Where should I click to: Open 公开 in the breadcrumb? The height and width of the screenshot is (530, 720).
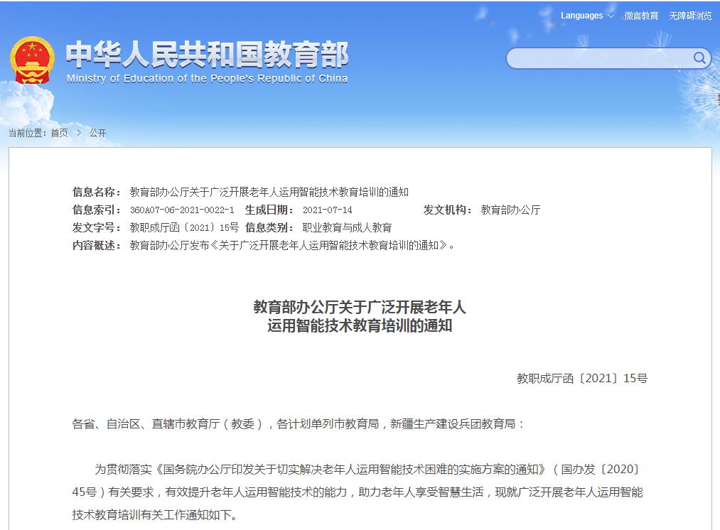coord(97,133)
